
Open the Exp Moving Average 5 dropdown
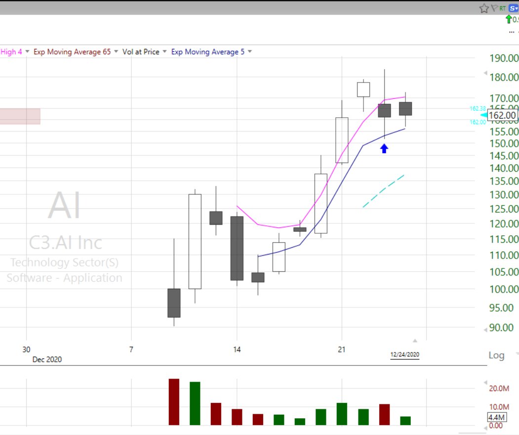click(x=250, y=52)
